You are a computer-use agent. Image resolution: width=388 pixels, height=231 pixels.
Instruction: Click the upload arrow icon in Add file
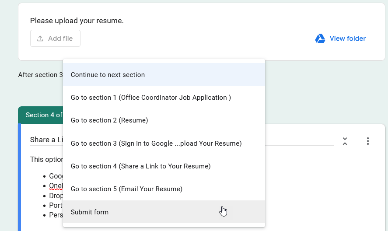(40, 38)
